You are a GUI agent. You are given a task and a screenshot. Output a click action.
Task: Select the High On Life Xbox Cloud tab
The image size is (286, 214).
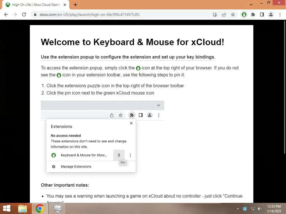point(35,5)
